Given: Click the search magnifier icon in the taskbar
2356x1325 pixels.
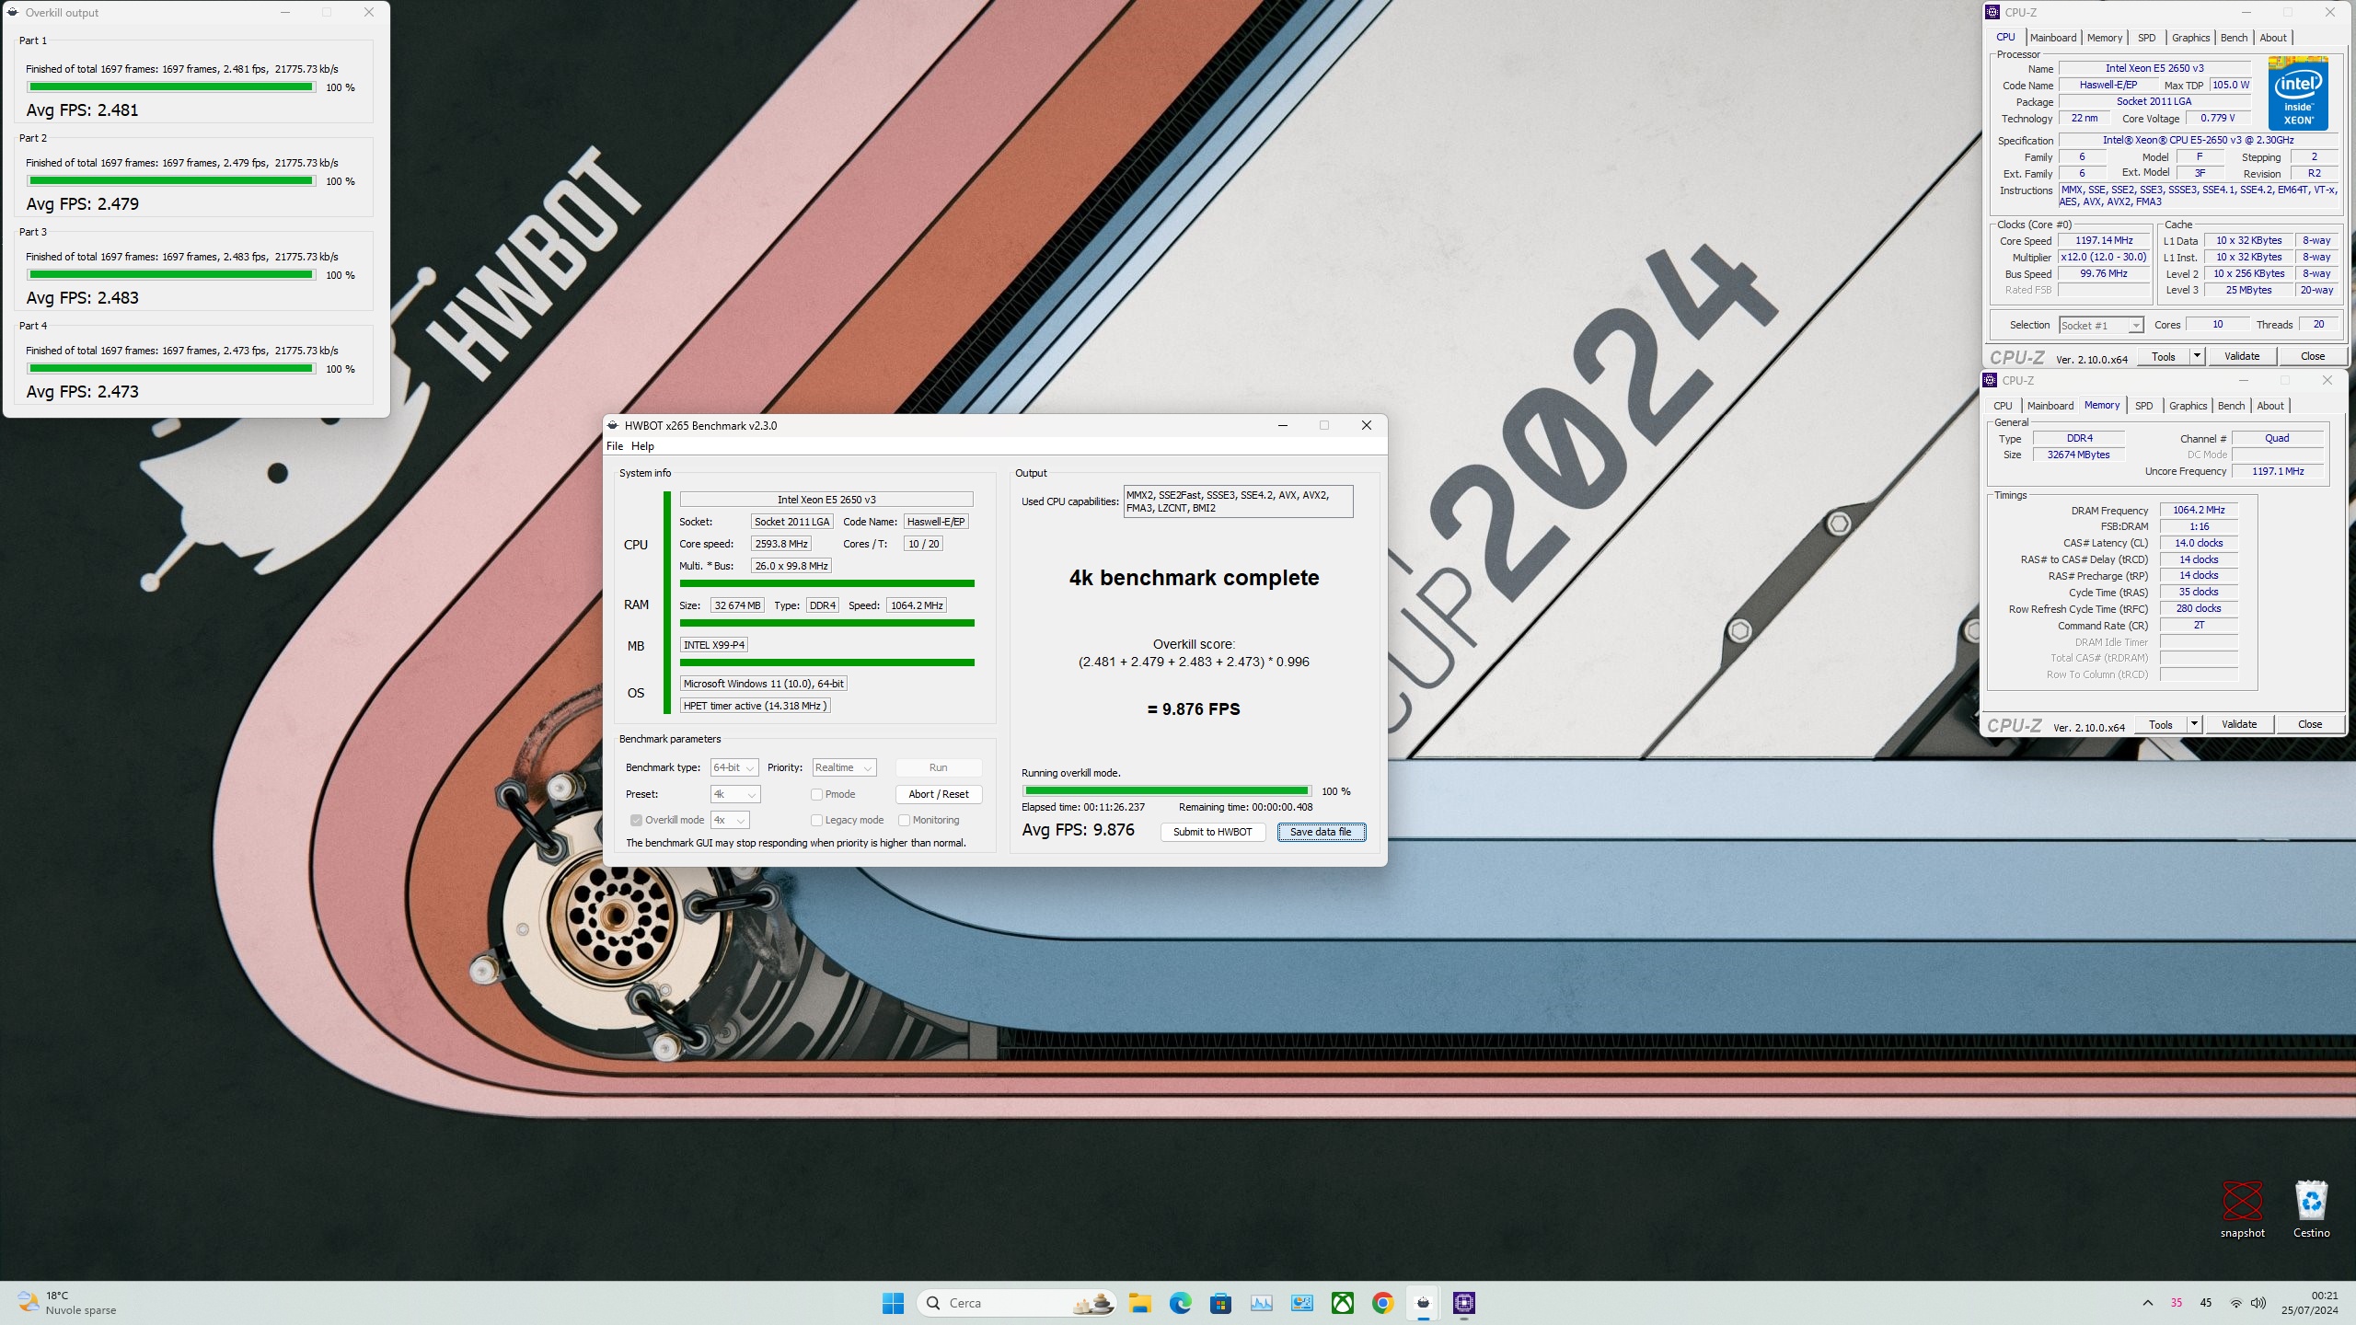Looking at the screenshot, I should click(933, 1303).
